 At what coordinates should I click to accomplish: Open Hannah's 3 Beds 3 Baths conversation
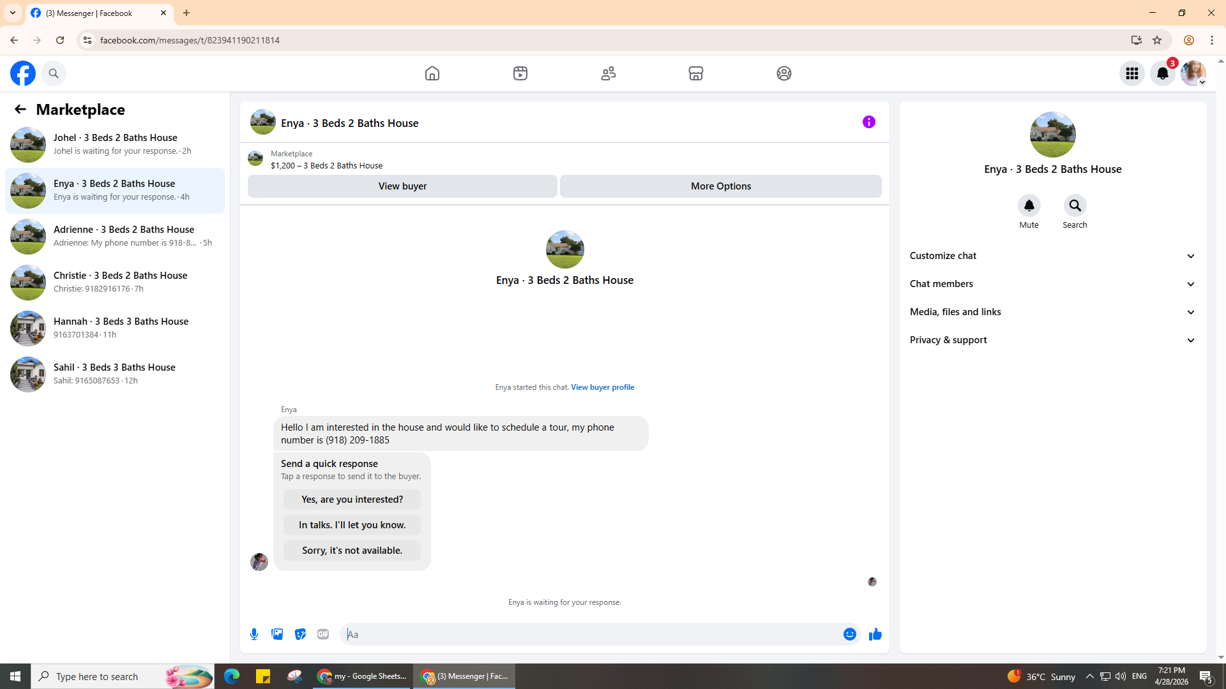click(115, 329)
